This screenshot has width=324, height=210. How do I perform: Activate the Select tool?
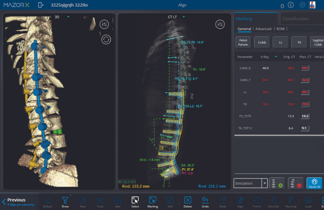tap(135, 202)
